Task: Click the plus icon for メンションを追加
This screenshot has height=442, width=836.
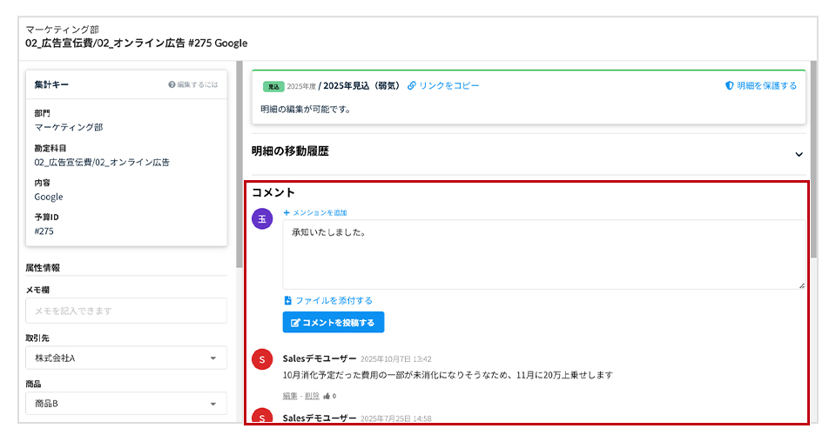Action: click(x=287, y=213)
